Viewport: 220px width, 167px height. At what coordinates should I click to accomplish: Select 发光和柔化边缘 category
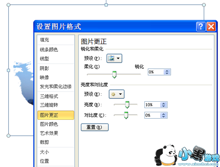(56, 86)
